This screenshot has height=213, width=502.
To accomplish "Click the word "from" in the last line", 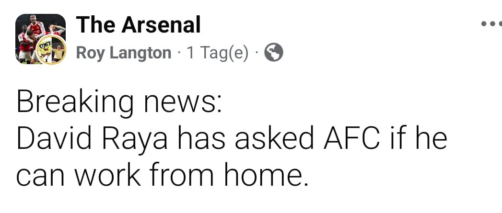I will pyautogui.click(x=178, y=175).
